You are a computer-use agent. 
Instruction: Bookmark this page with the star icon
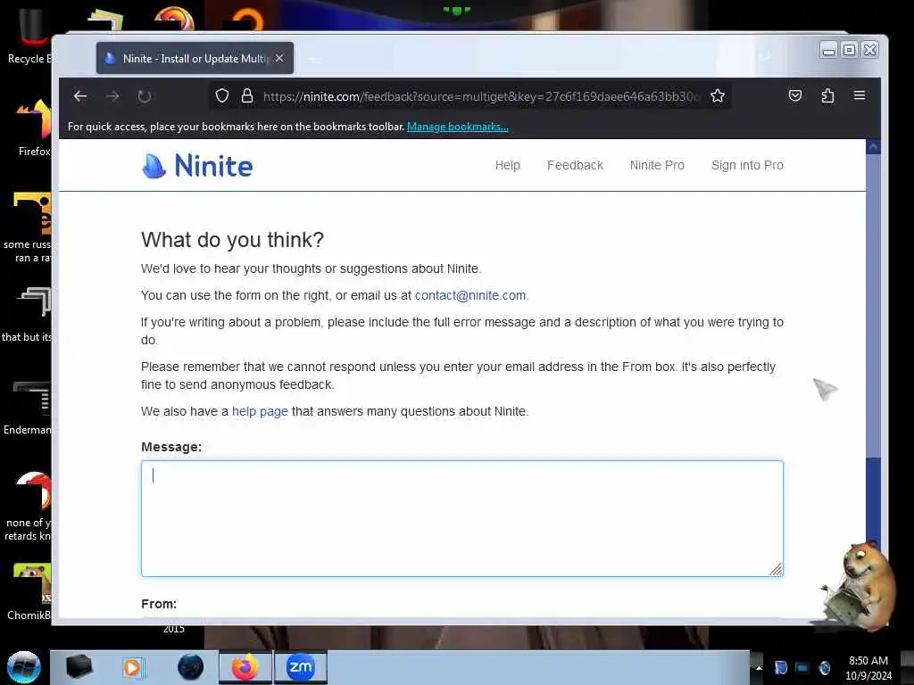718,96
